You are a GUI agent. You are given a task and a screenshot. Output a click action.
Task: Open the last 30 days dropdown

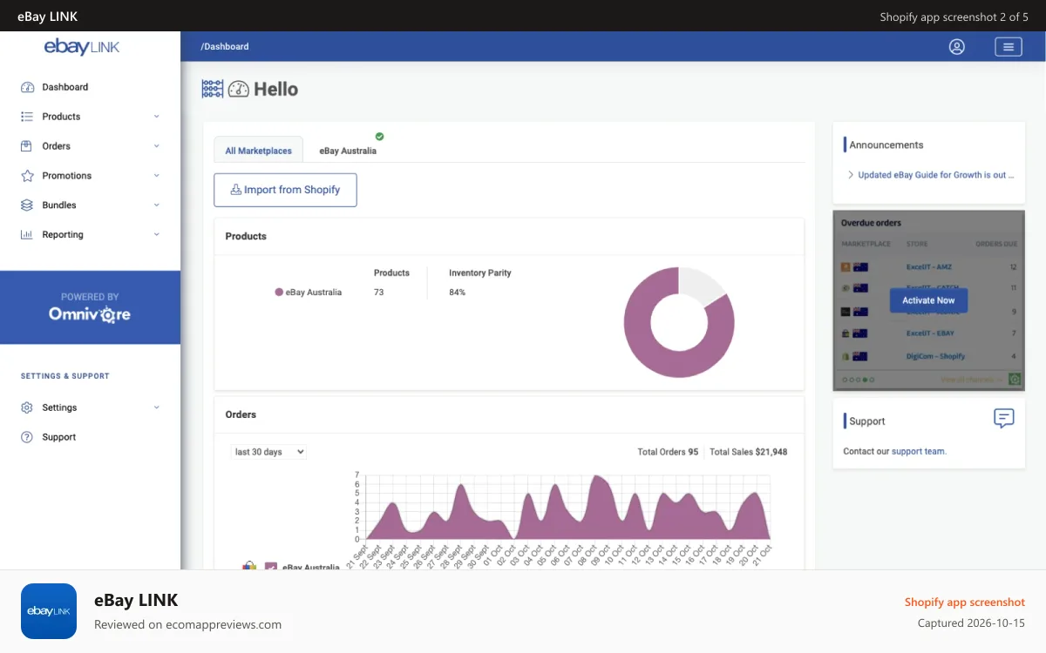tap(269, 452)
